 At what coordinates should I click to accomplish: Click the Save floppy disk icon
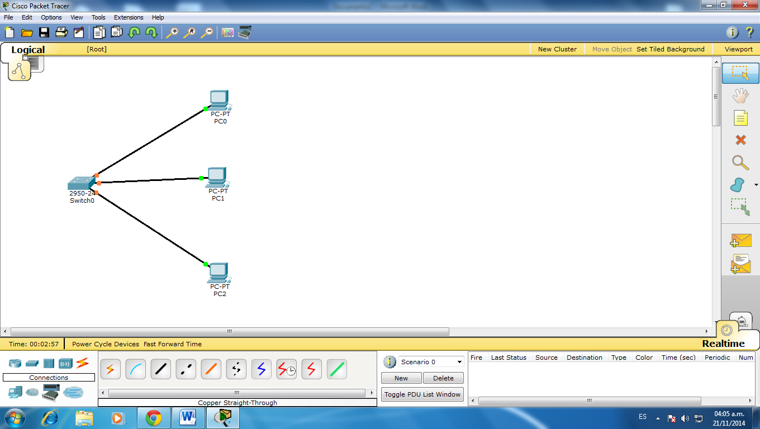click(44, 32)
